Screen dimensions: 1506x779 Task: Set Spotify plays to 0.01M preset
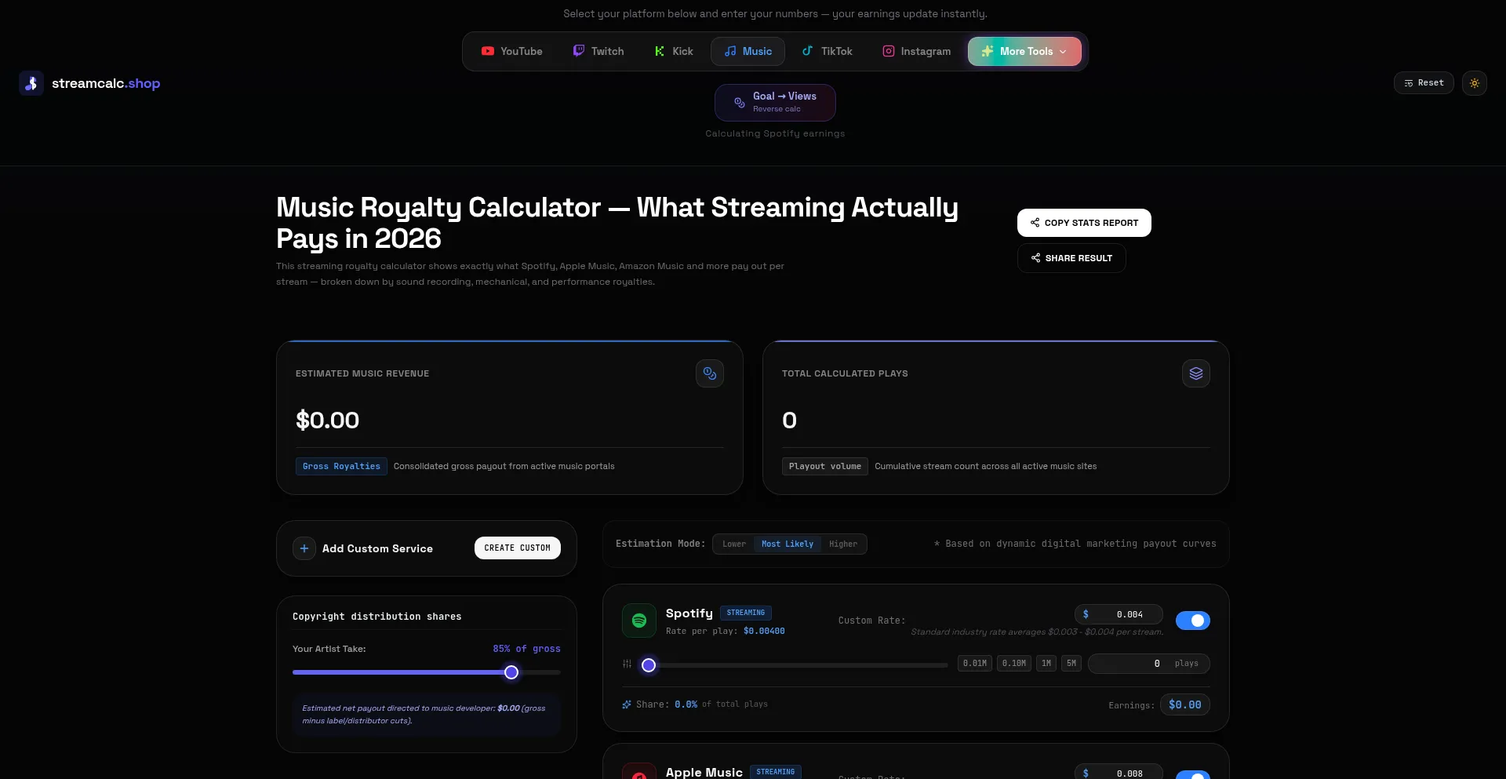[x=975, y=664]
